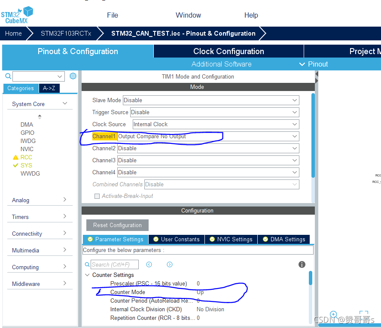Click the STM32_CAN_TEST.ioc breadcrumb

tap(183, 33)
